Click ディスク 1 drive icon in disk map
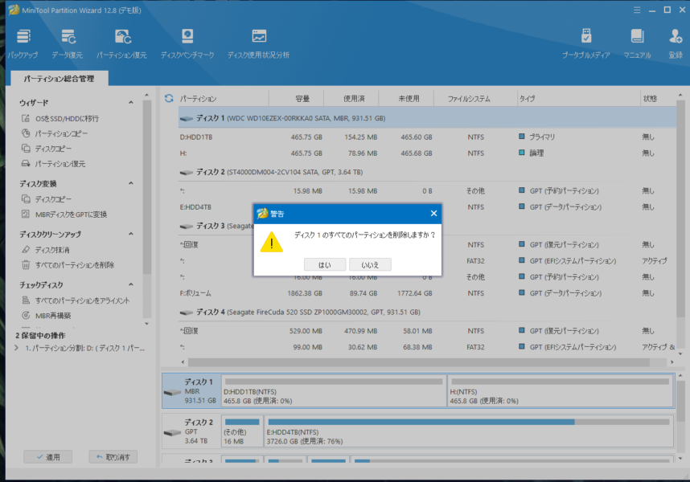This screenshot has width=690, height=482. [x=172, y=392]
